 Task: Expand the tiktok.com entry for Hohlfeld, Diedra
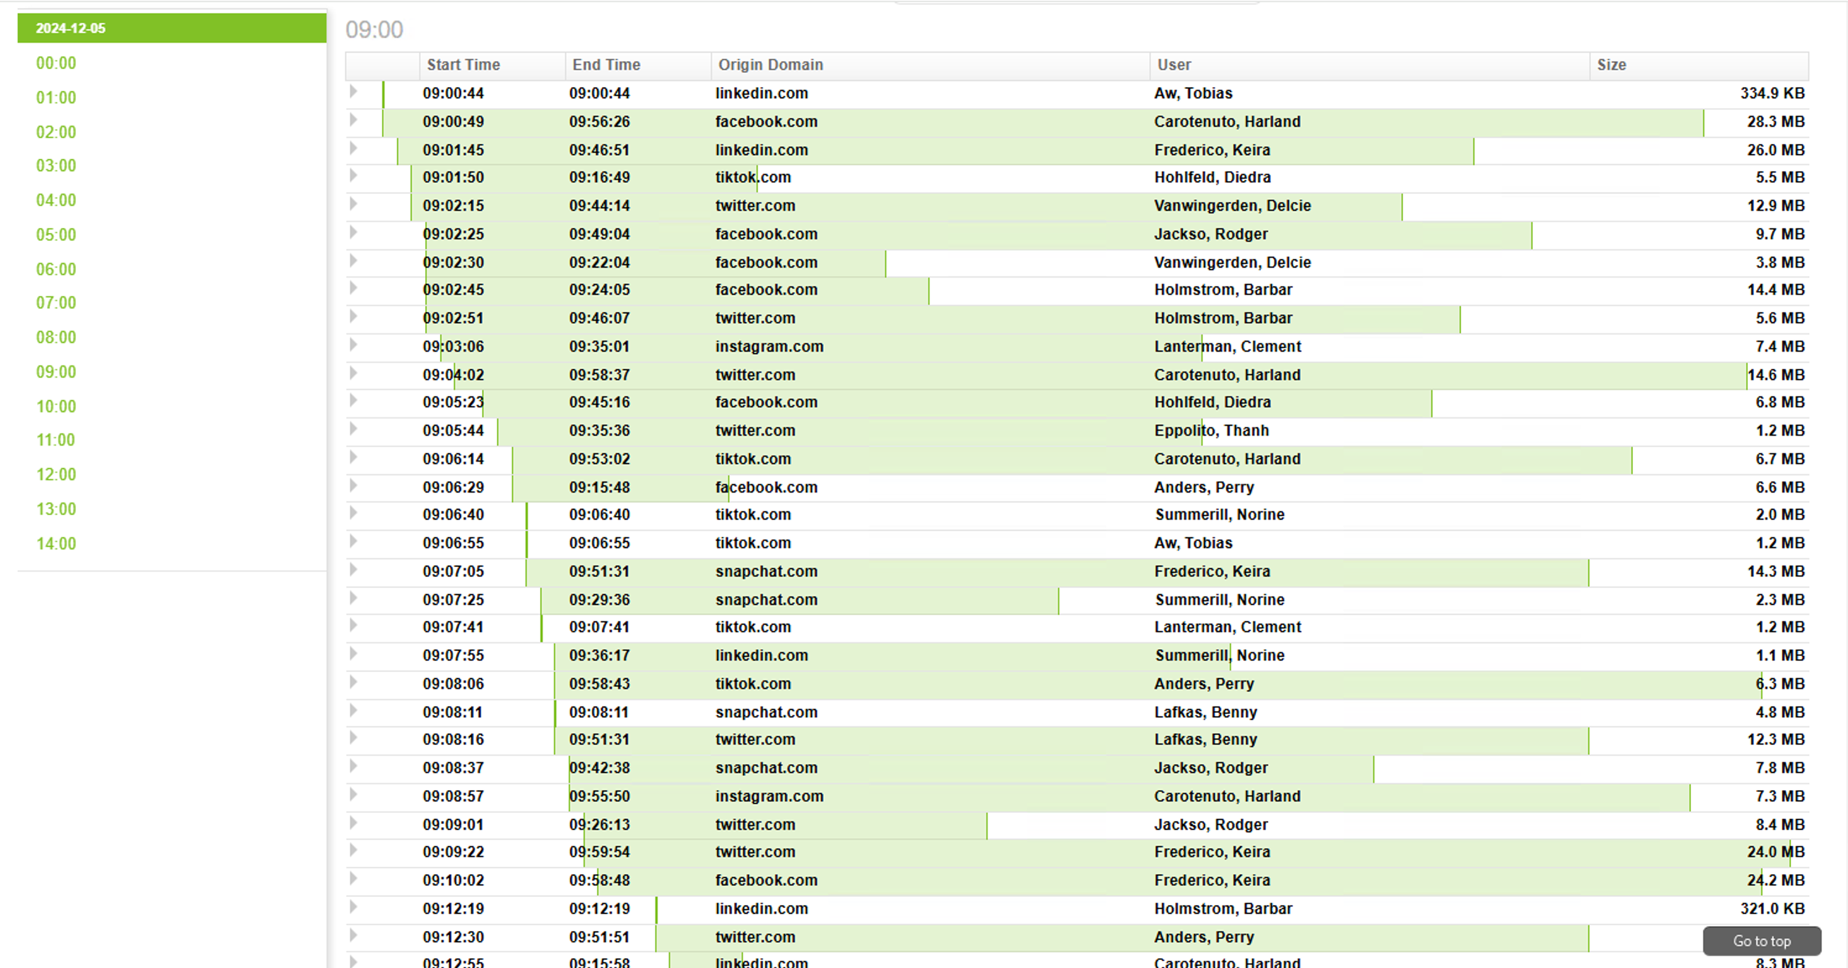coord(353,177)
